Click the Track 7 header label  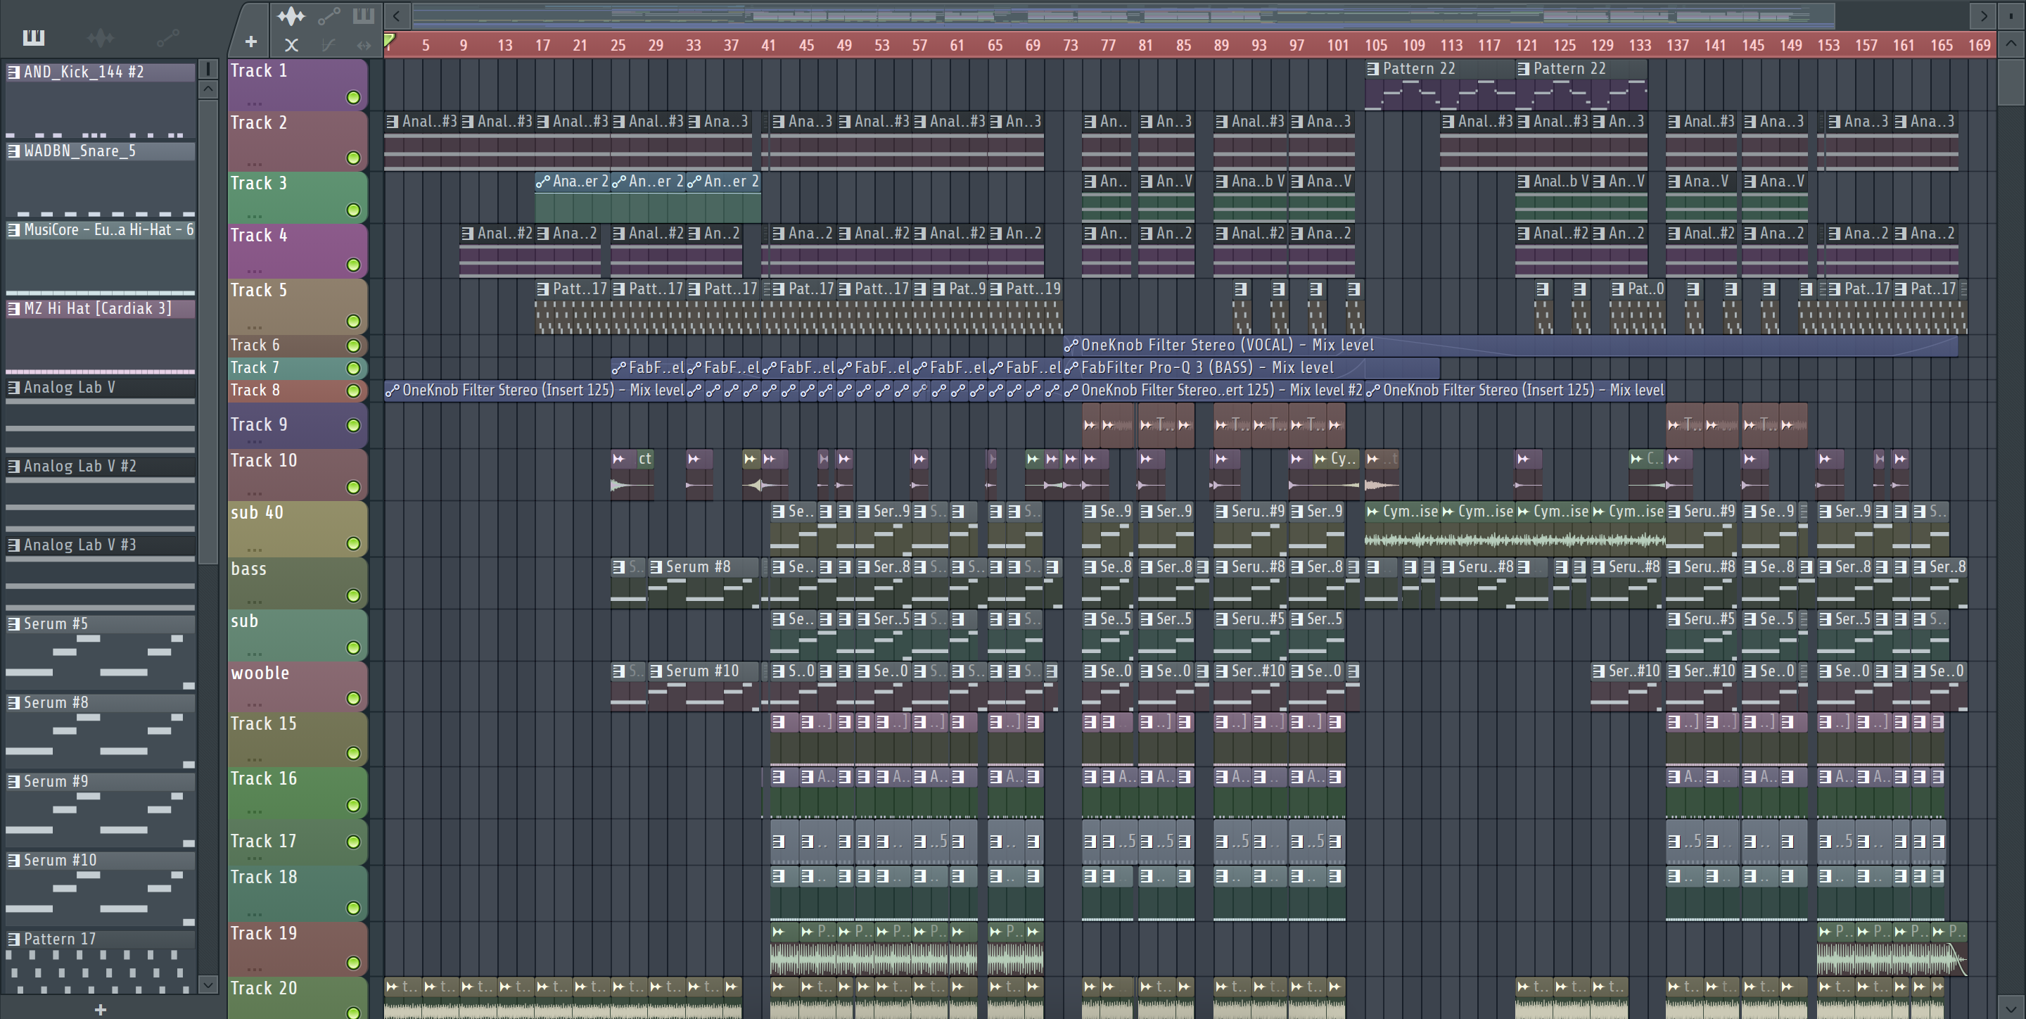pyautogui.click(x=255, y=367)
